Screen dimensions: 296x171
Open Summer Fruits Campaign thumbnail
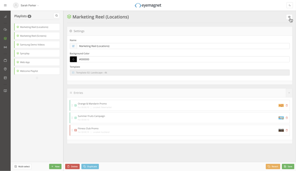tap(281, 118)
